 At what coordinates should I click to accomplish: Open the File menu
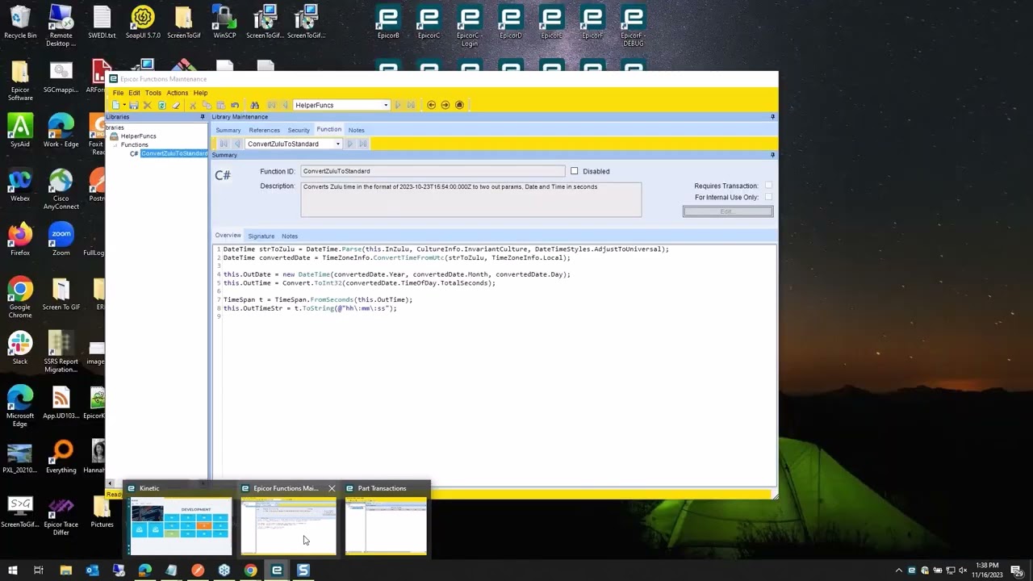pos(118,93)
